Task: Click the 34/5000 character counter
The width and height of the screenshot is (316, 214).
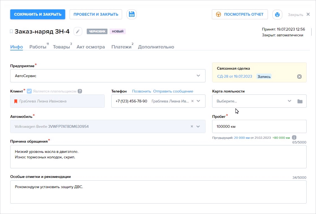Action: tap(299, 178)
